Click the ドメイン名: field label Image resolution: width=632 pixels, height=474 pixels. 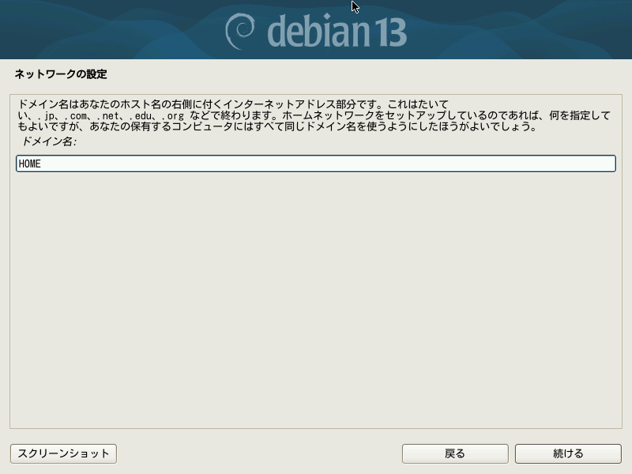tap(49, 141)
